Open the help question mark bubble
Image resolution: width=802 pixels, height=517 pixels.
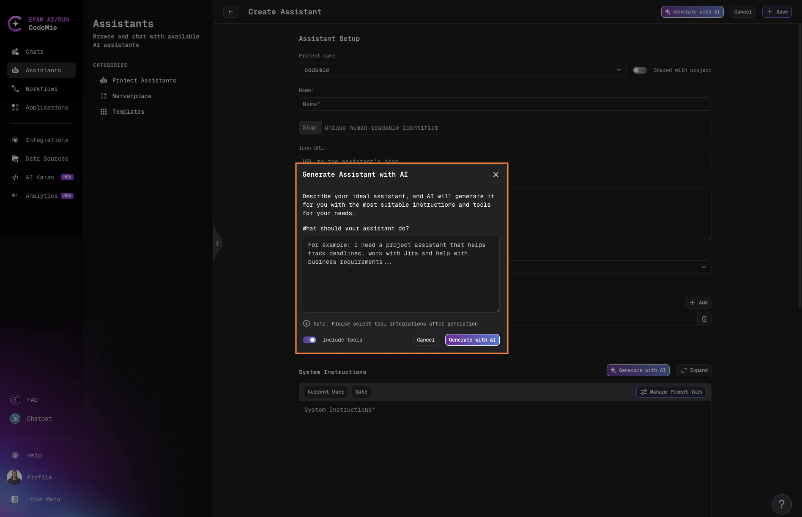782,504
